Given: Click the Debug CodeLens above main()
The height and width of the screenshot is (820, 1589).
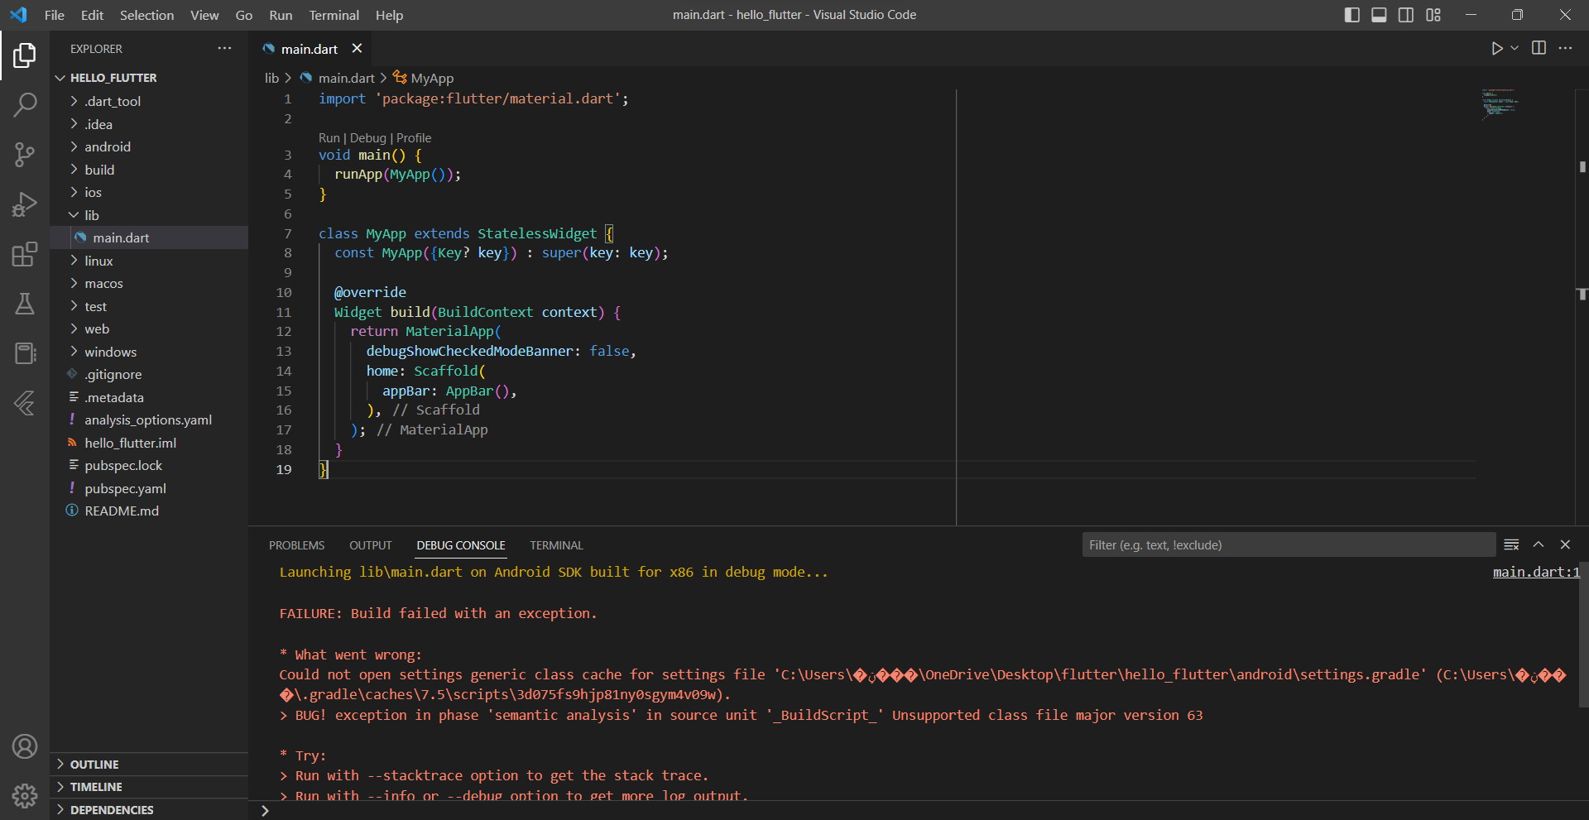Looking at the screenshot, I should point(368,138).
